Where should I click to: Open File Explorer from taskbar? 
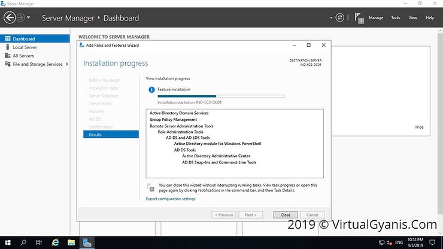point(71,242)
